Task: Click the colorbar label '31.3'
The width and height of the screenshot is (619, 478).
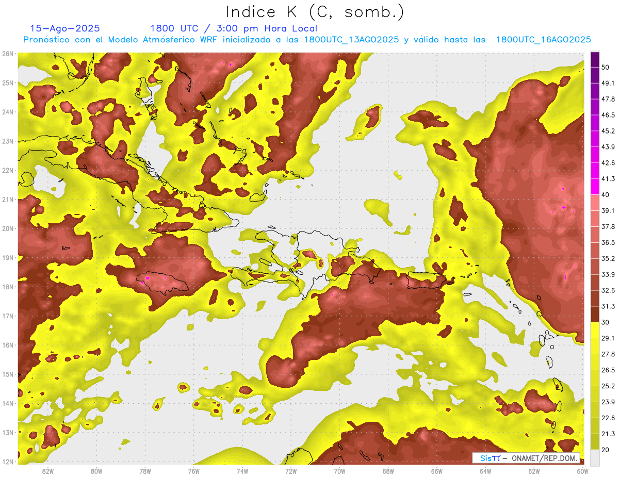Action: pos(608,306)
